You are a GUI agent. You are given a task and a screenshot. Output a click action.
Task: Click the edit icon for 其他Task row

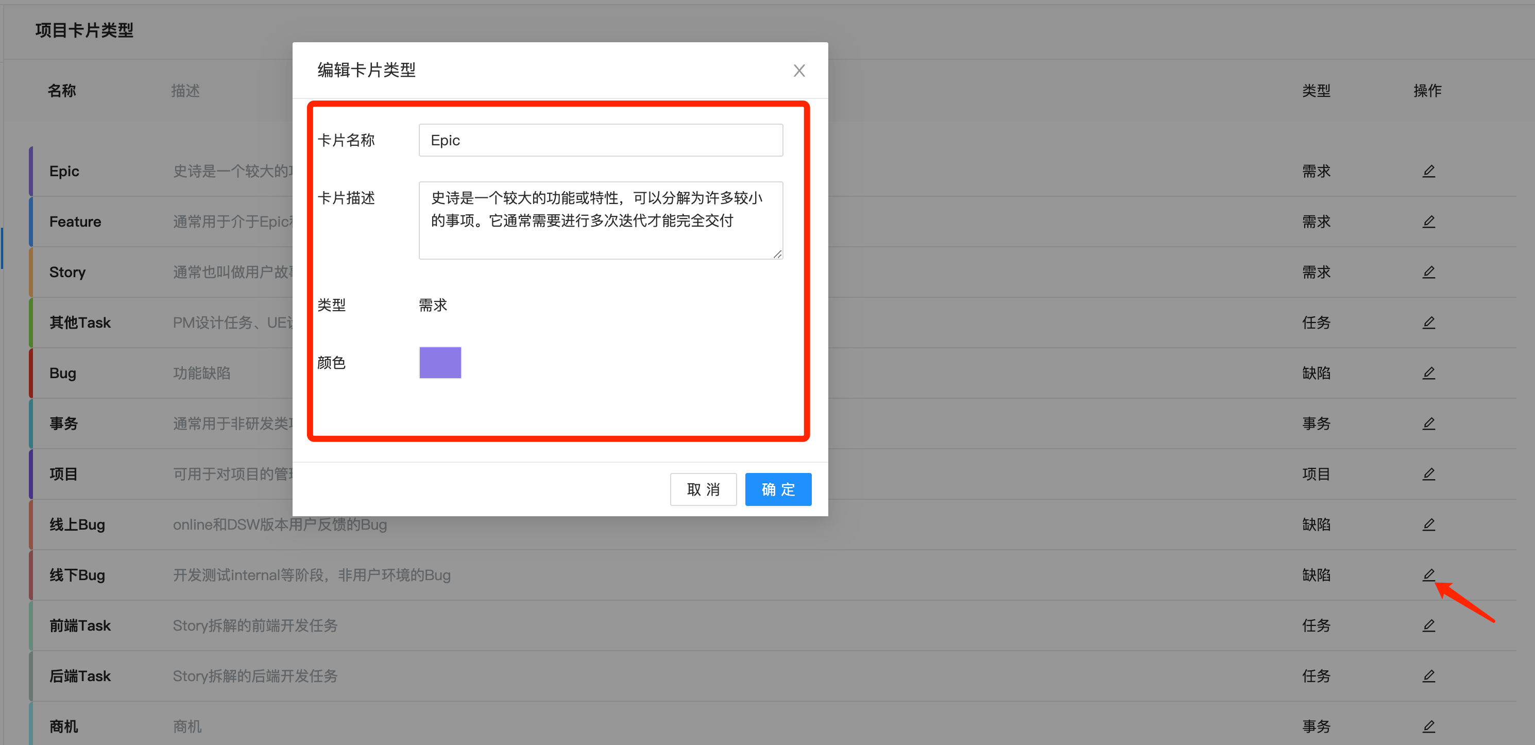pyautogui.click(x=1429, y=323)
